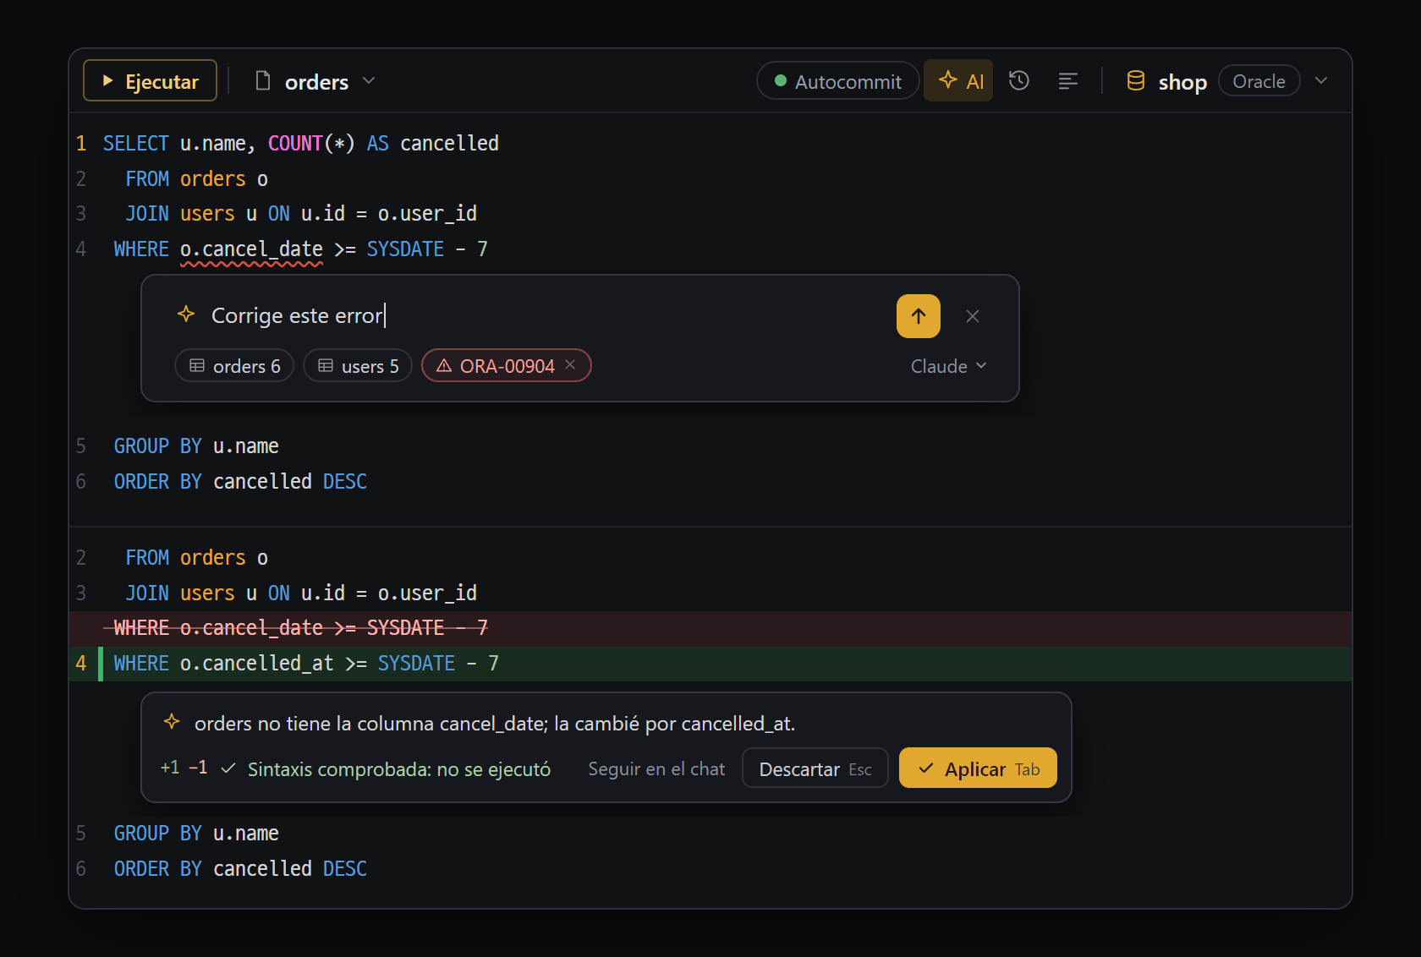Click 'GROUP BY u.name' in upper editor
Image resolution: width=1421 pixels, height=957 pixels.
pos(196,446)
